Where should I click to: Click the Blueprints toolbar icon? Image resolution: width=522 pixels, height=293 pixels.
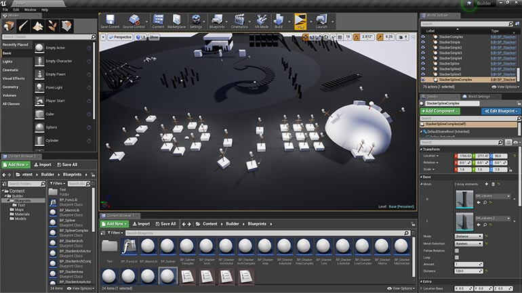(219, 21)
